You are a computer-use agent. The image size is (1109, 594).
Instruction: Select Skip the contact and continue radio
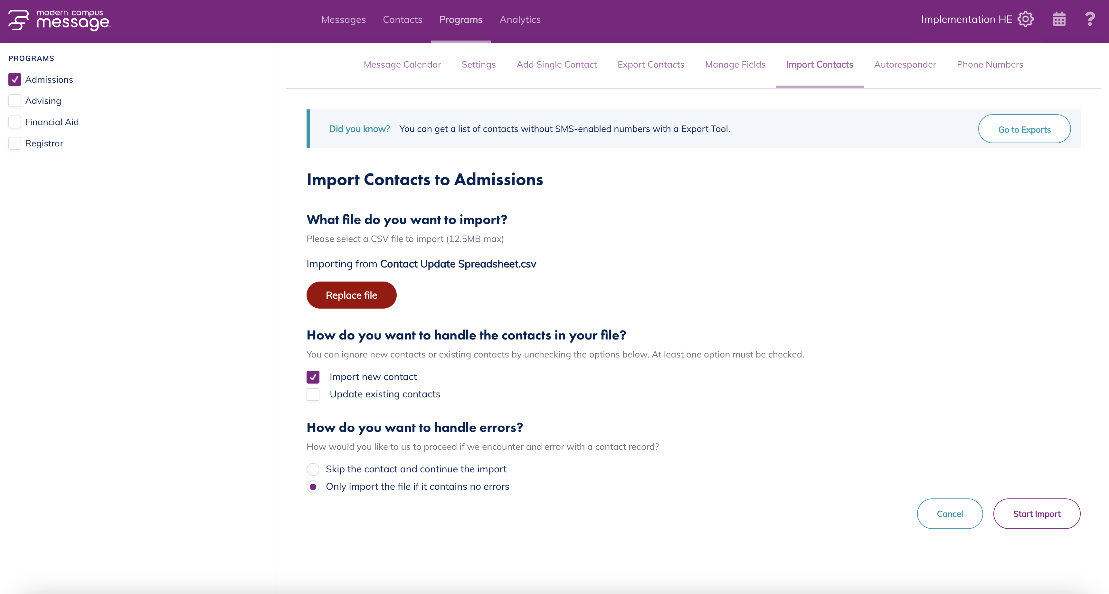313,469
